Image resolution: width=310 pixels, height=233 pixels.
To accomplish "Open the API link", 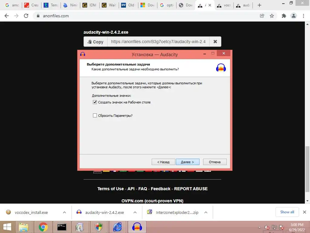I will click(131, 189).
